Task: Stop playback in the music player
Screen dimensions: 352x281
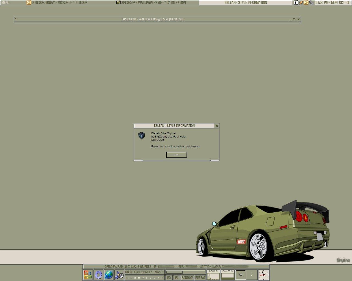Action: pos(139,278)
